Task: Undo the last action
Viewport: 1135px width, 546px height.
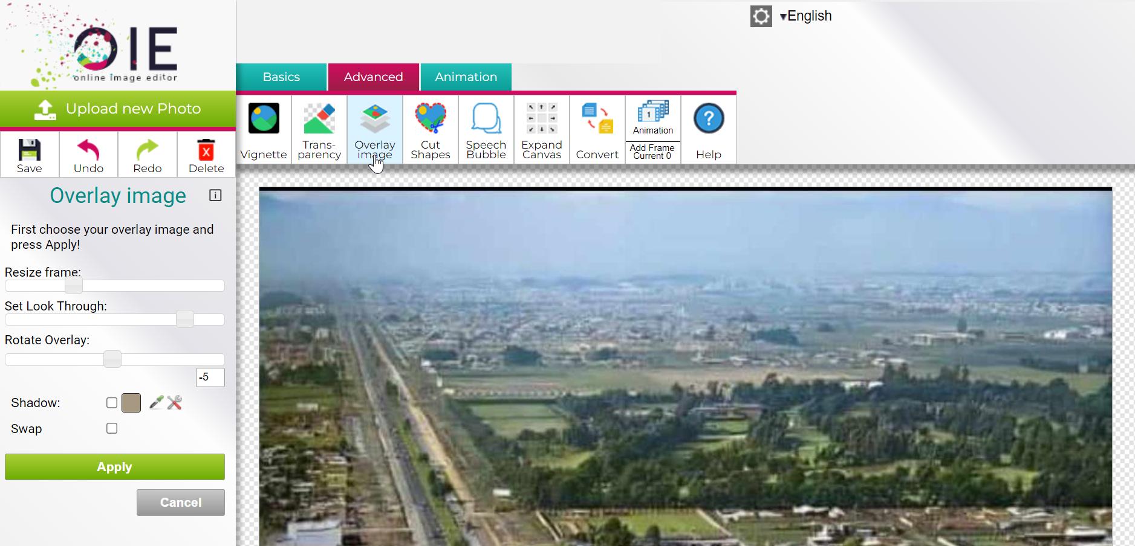Action: (x=88, y=155)
